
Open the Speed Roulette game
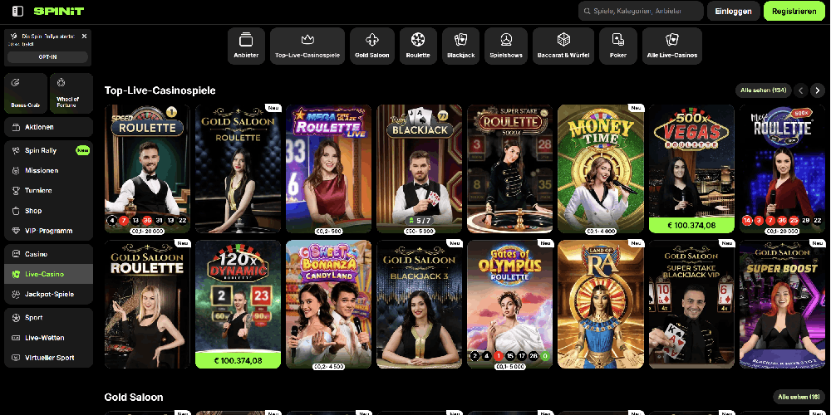click(147, 168)
